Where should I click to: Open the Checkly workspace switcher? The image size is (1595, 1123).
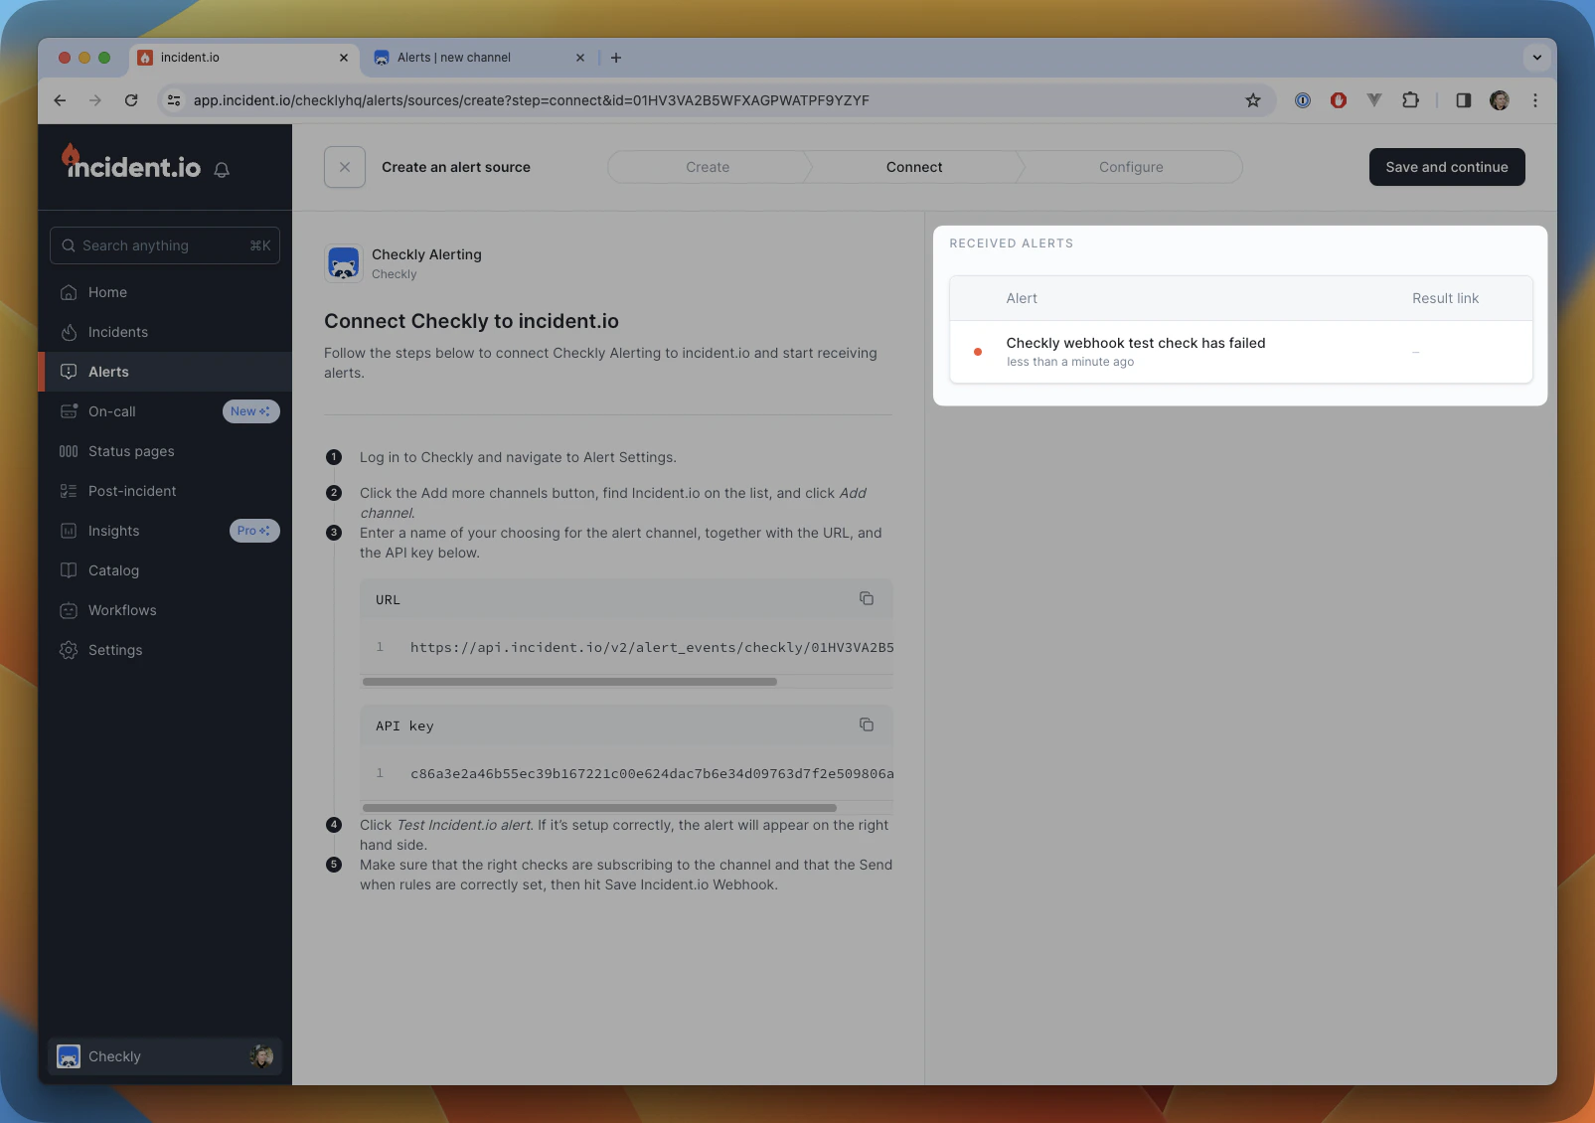pyautogui.click(x=164, y=1056)
